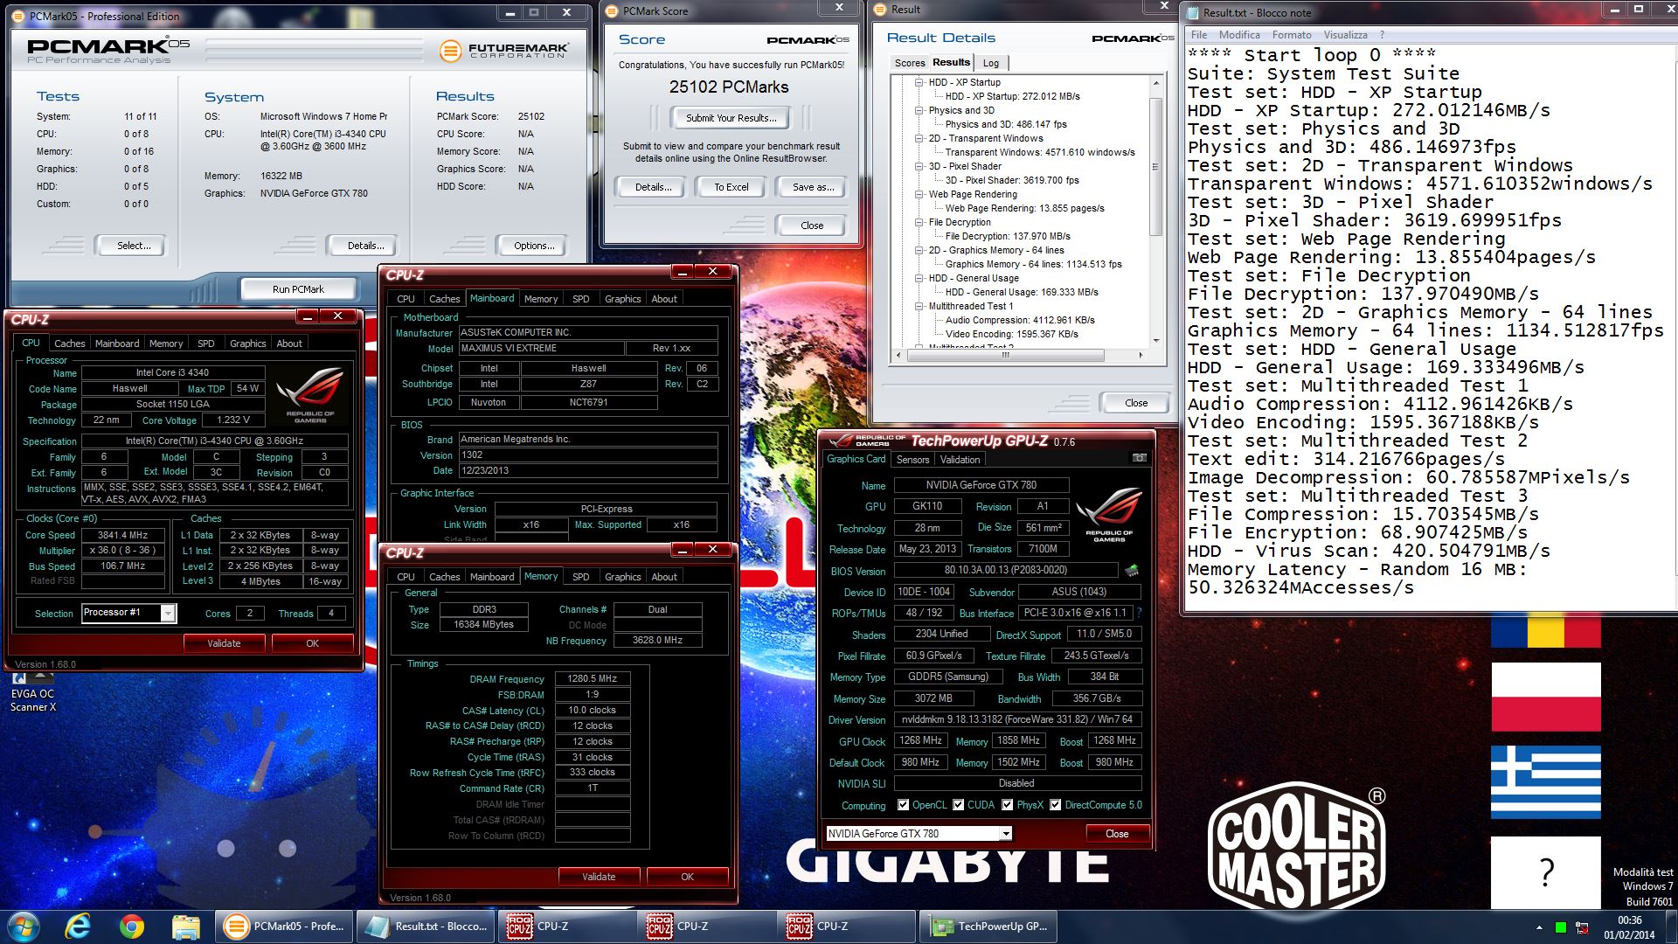Click the horizontal scrollbar in Result Details tree

point(1004,355)
